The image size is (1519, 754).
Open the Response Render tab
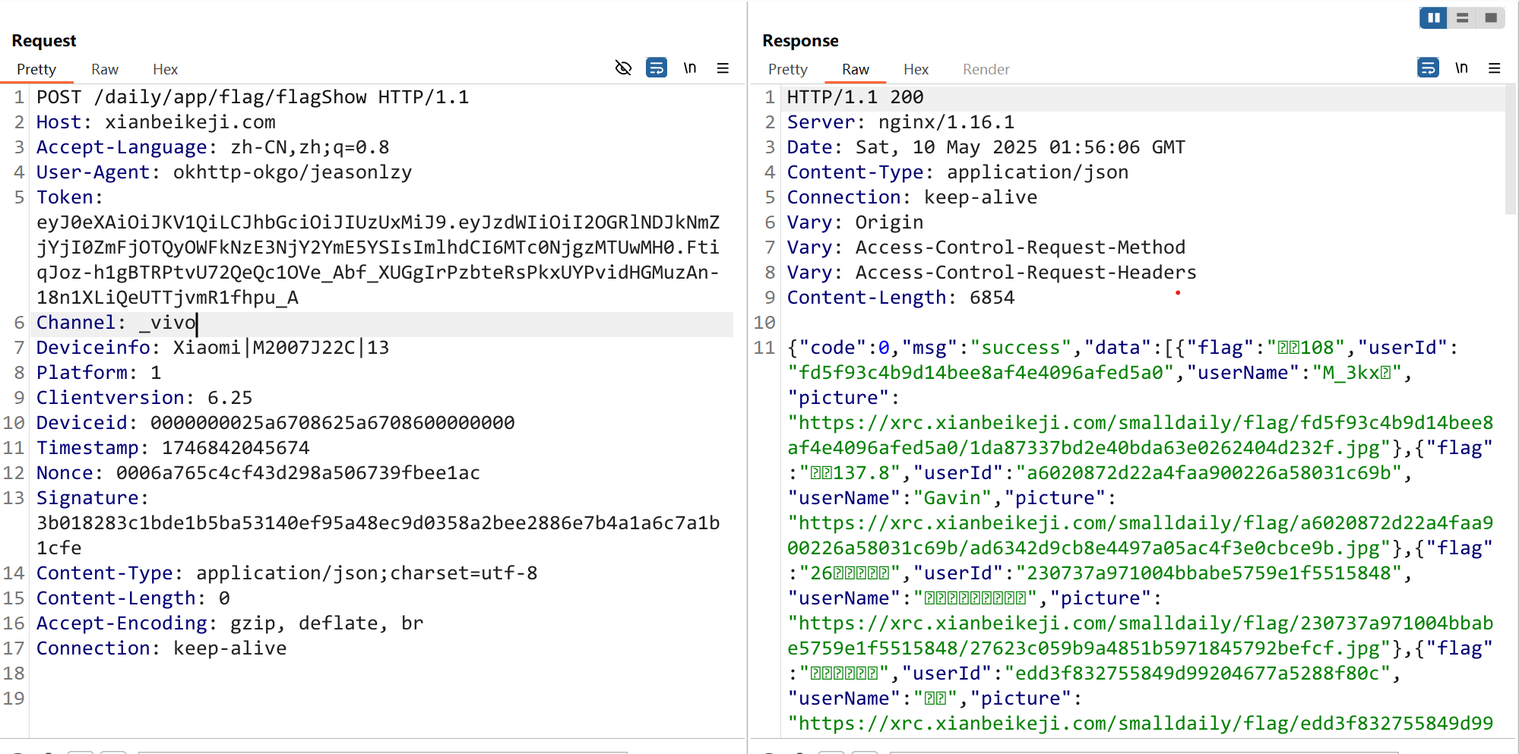[x=986, y=69]
